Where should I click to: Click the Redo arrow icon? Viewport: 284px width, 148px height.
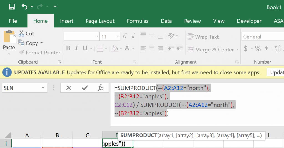(x=40, y=7)
